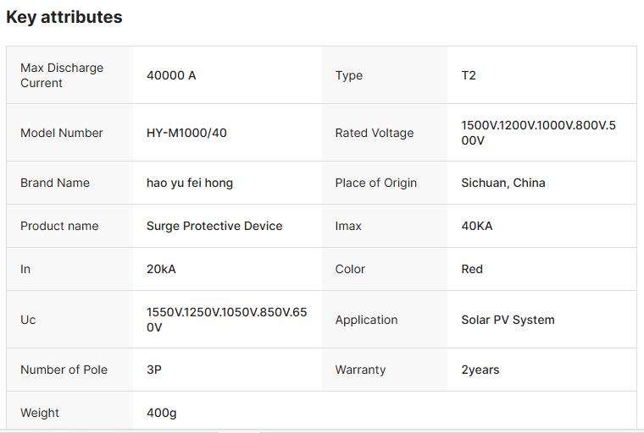
Task: Select the Sichuan, China value
Action: click(503, 183)
